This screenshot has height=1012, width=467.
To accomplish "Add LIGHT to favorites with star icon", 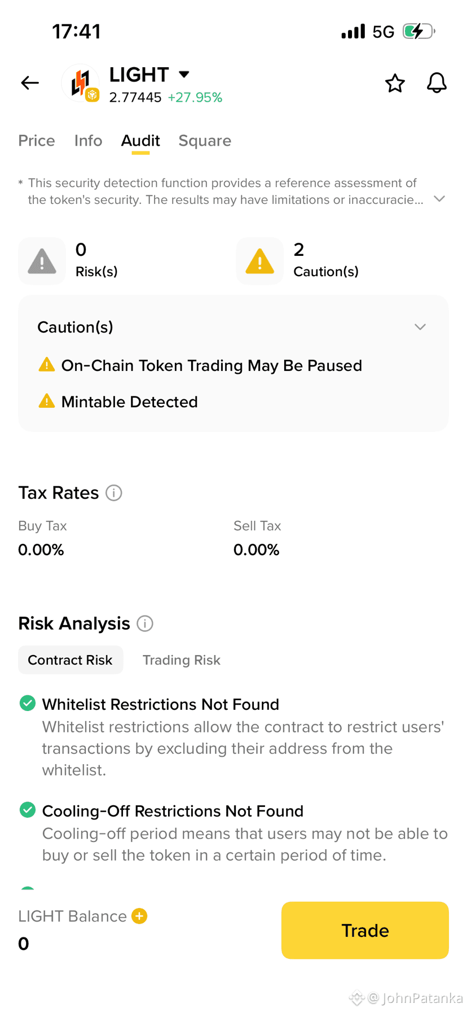I will click(x=395, y=83).
